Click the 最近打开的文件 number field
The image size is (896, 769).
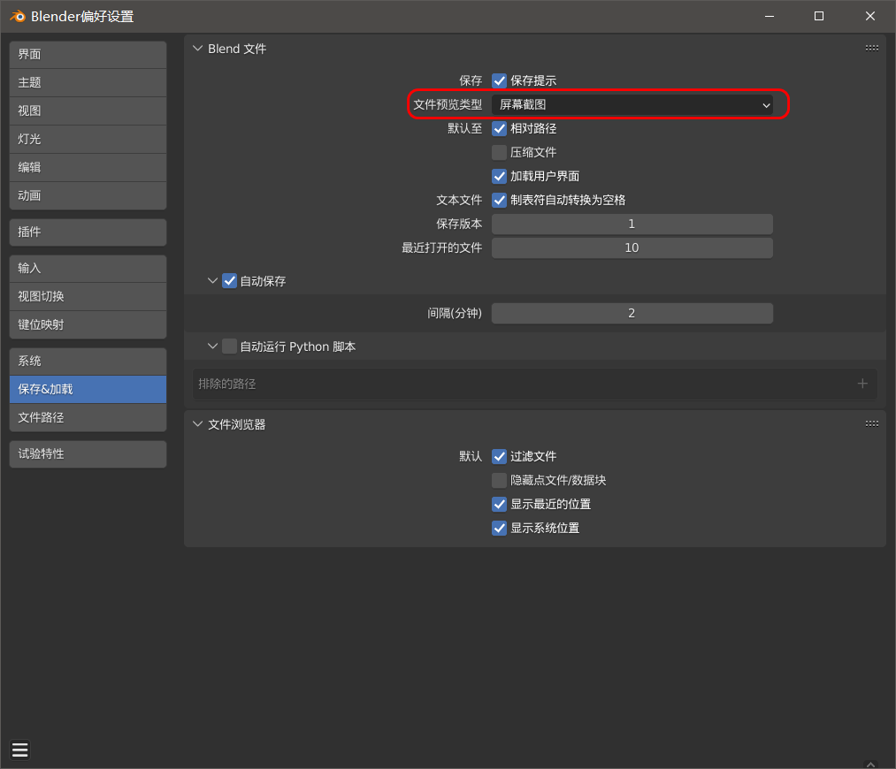[632, 247]
